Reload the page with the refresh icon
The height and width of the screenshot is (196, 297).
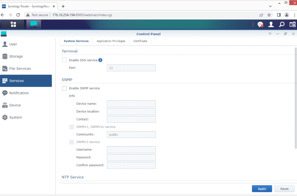18,15
